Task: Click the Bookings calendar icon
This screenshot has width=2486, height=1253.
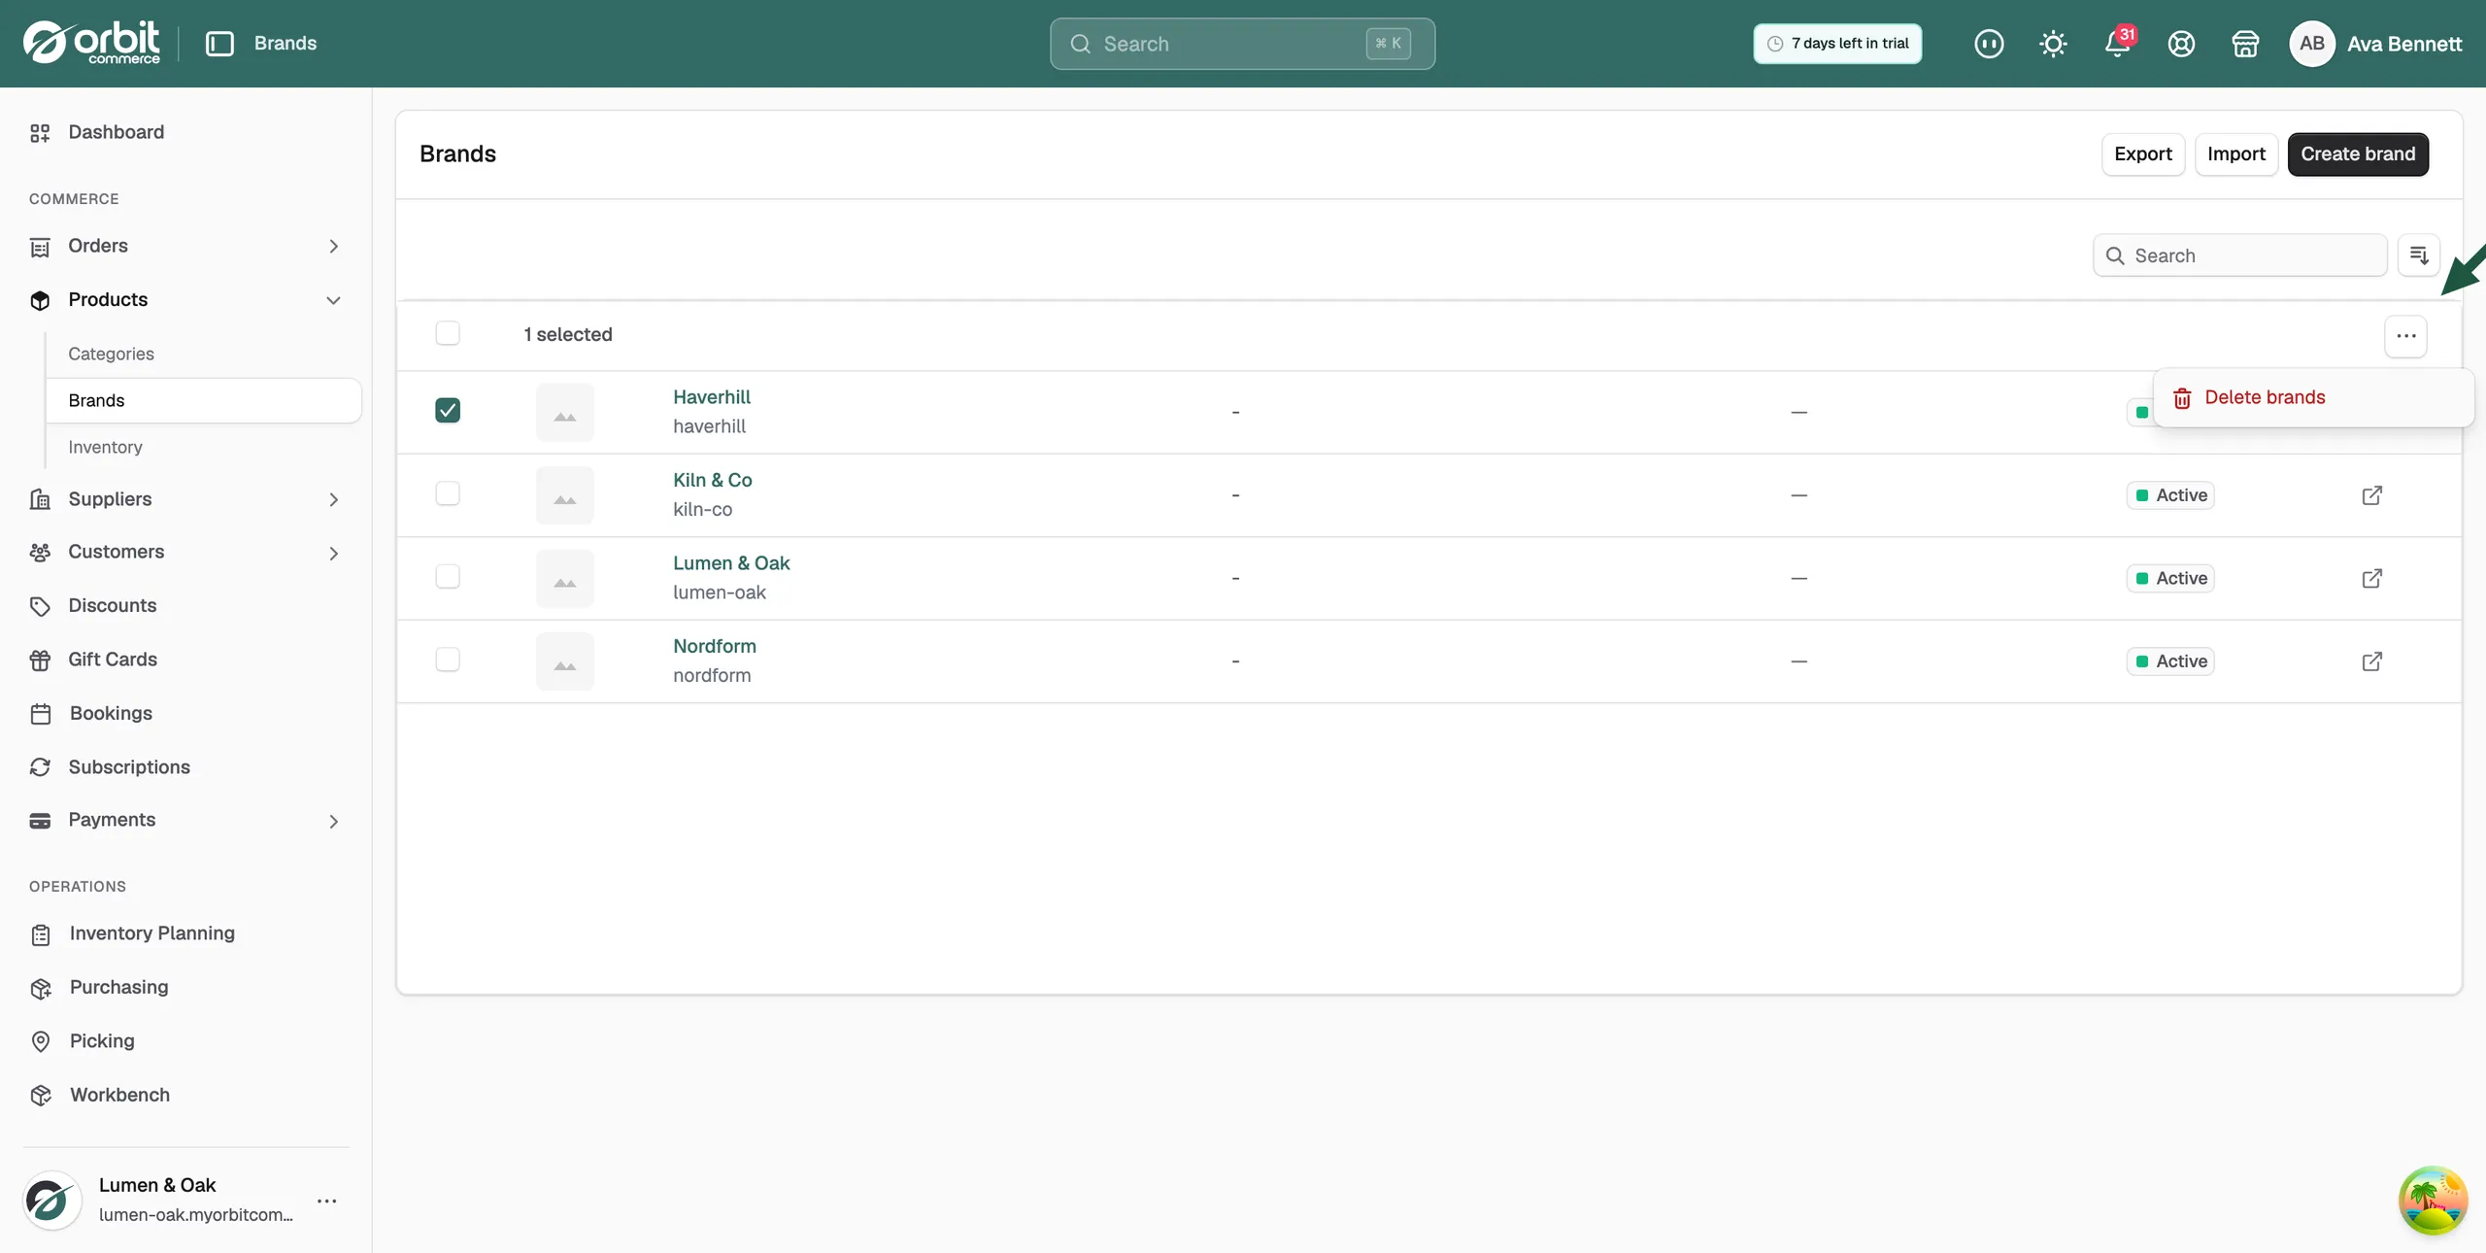Action: click(40, 714)
